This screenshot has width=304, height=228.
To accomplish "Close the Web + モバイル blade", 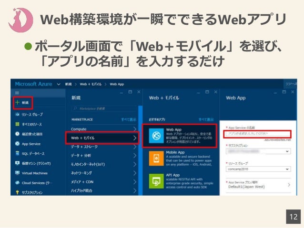I will pos(215,92).
